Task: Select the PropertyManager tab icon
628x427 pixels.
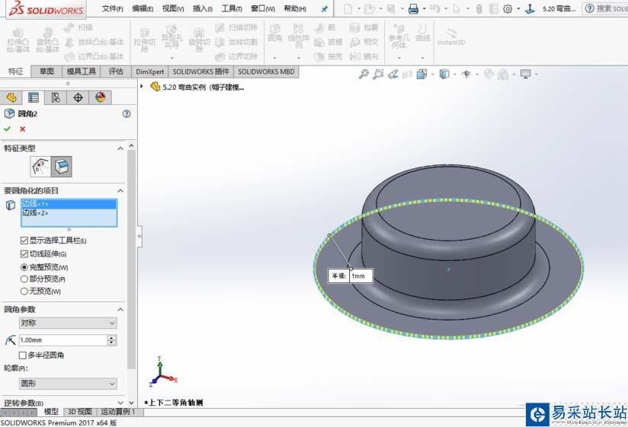Action: (x=34, y=97)
